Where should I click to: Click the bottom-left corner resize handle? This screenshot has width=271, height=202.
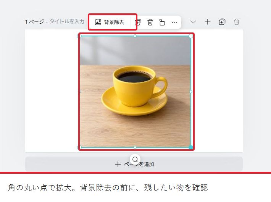79,147
